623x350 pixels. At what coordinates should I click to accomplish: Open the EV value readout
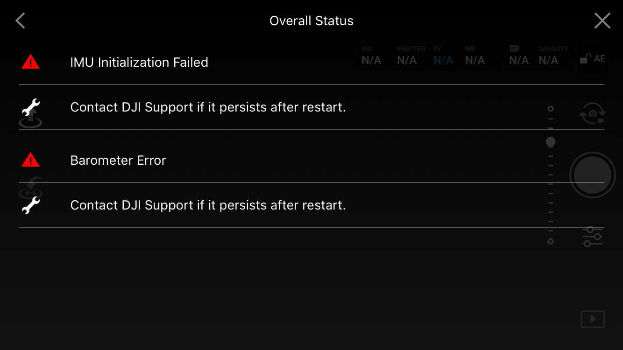pos(443,56)
